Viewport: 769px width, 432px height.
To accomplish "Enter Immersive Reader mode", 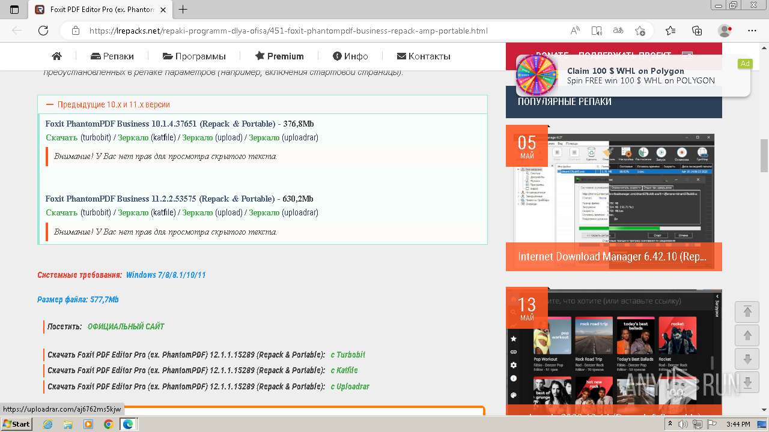I will point(597,31).
